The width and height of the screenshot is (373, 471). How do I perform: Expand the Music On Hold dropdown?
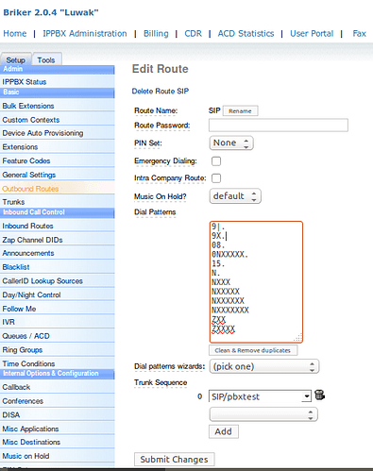tap(235, 196)
